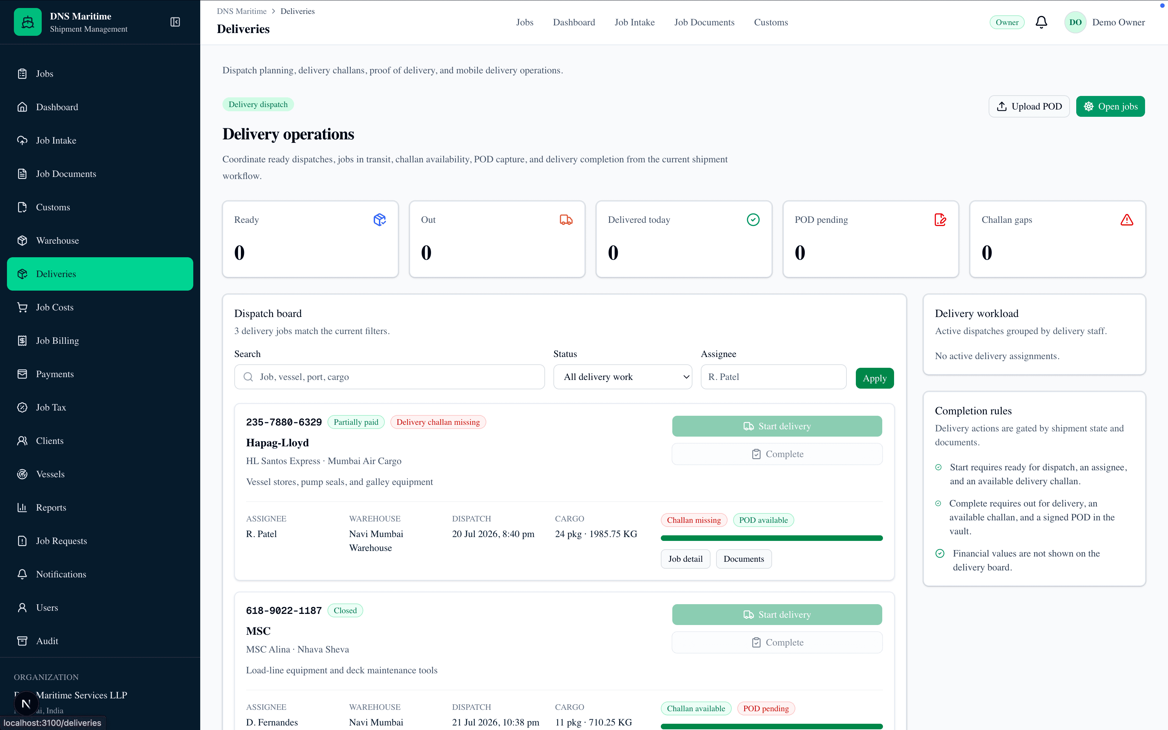Click the Jobs icon in the sidebar
Screen dimensions: 1168x730
[22, 74]
